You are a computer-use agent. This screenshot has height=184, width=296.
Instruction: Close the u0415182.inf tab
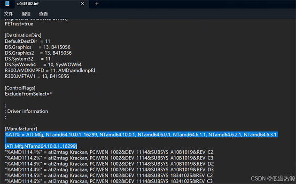(x=83, y=4)
